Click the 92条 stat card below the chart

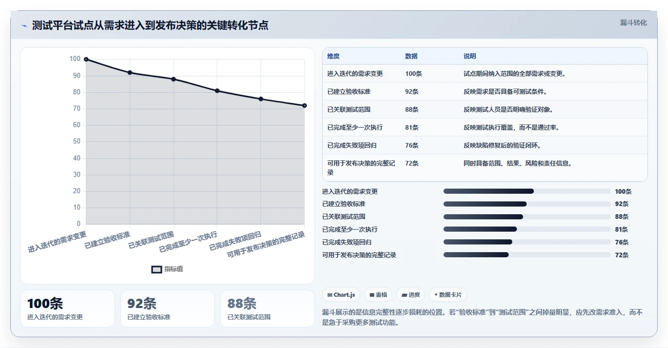tap(167, 309)
